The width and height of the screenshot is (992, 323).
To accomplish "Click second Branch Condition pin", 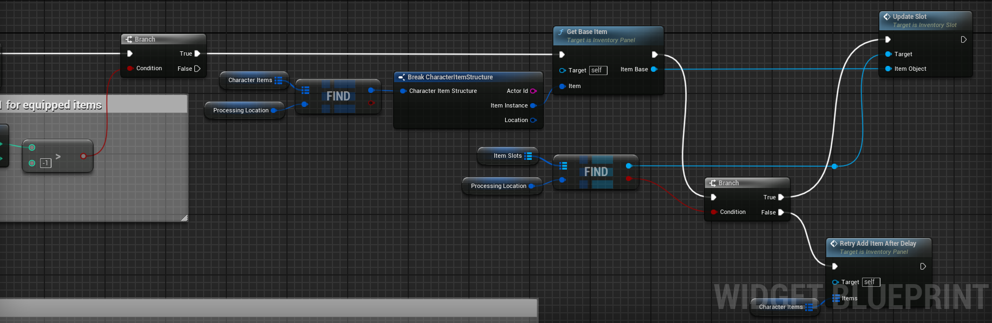I will [714, 212].
